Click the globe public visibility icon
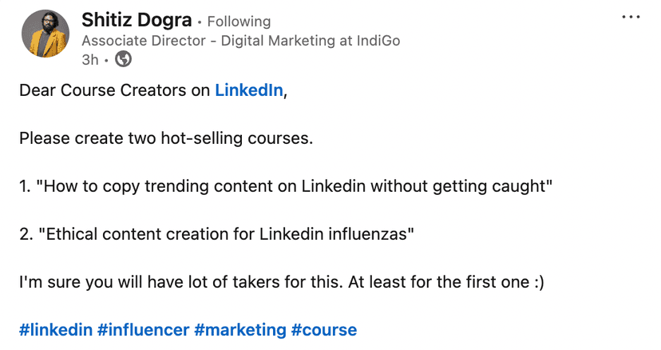661x350 pixels. coord(123,58)
